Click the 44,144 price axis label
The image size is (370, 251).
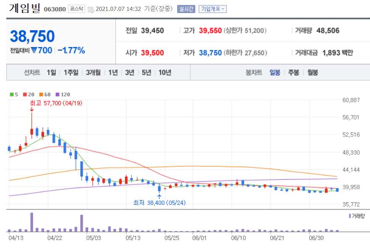[351, 170]
